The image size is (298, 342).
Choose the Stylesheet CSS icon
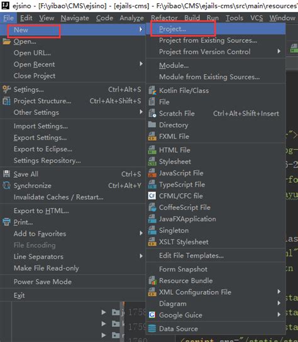click(x=152, y=162)
